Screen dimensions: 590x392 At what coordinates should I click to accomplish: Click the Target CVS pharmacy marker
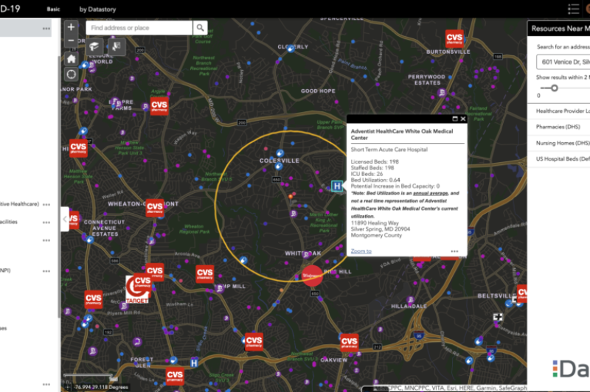[137, 290]
